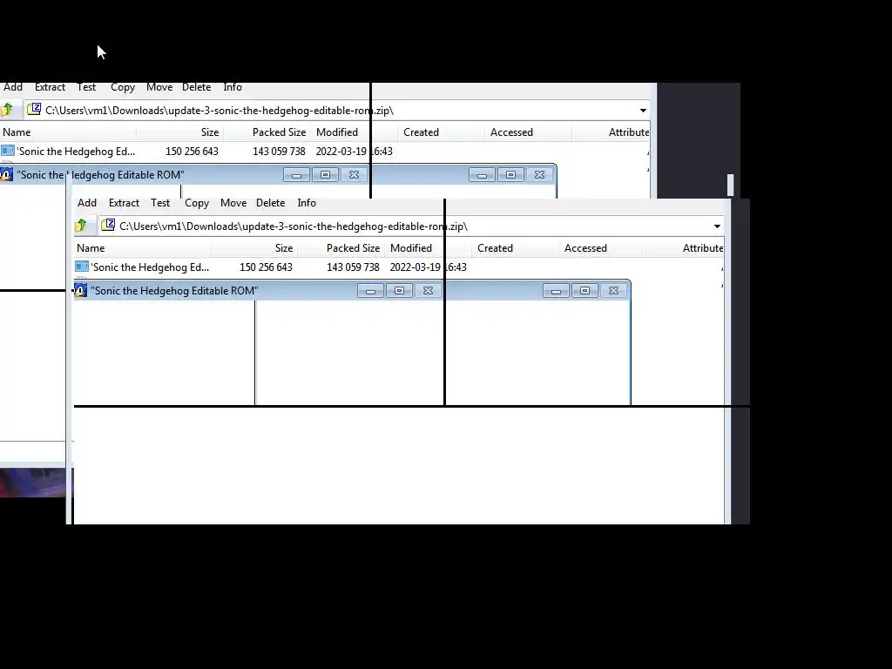Sort by Created column in lower window
Screen dimensions: 892x669
tap(515, 248)
